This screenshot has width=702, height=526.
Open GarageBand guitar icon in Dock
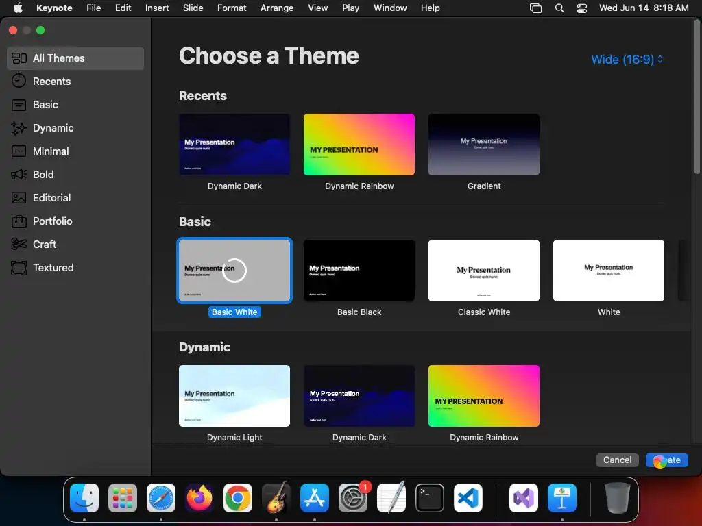276,498
